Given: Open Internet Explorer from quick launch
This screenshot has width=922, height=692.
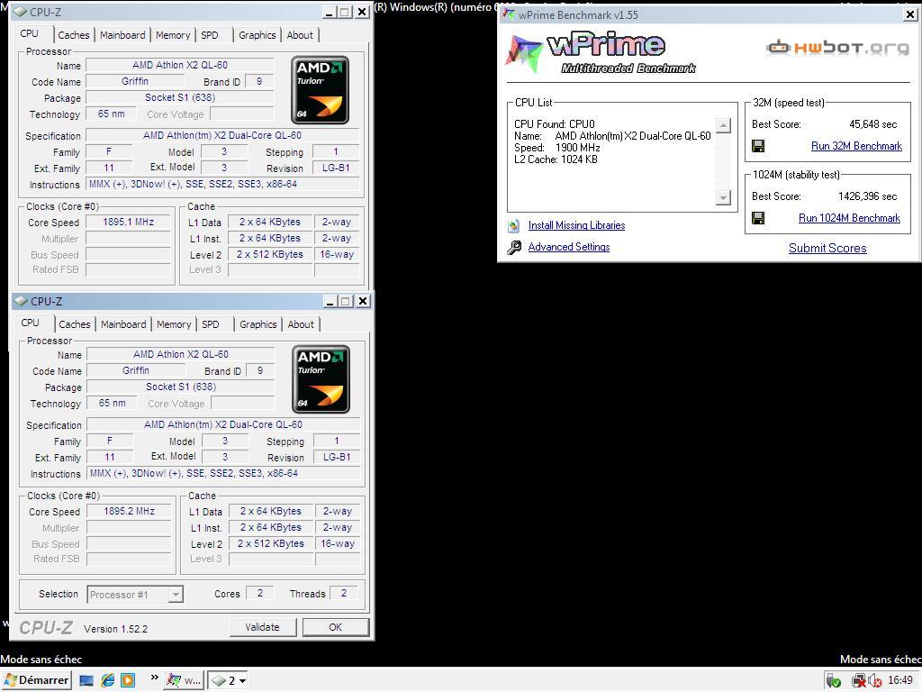Looking at the screenshot, I should pos(108,680).
